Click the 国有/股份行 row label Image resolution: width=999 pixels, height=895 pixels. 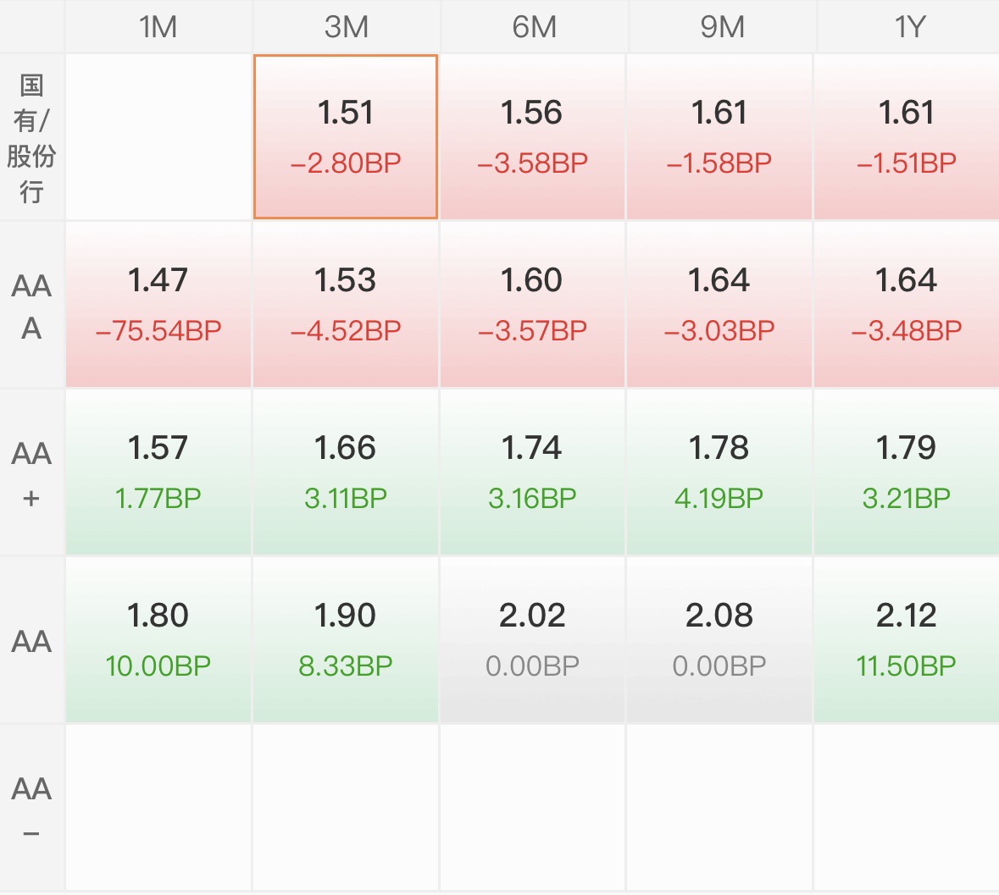pyautogui.click(x=31, y=137)
